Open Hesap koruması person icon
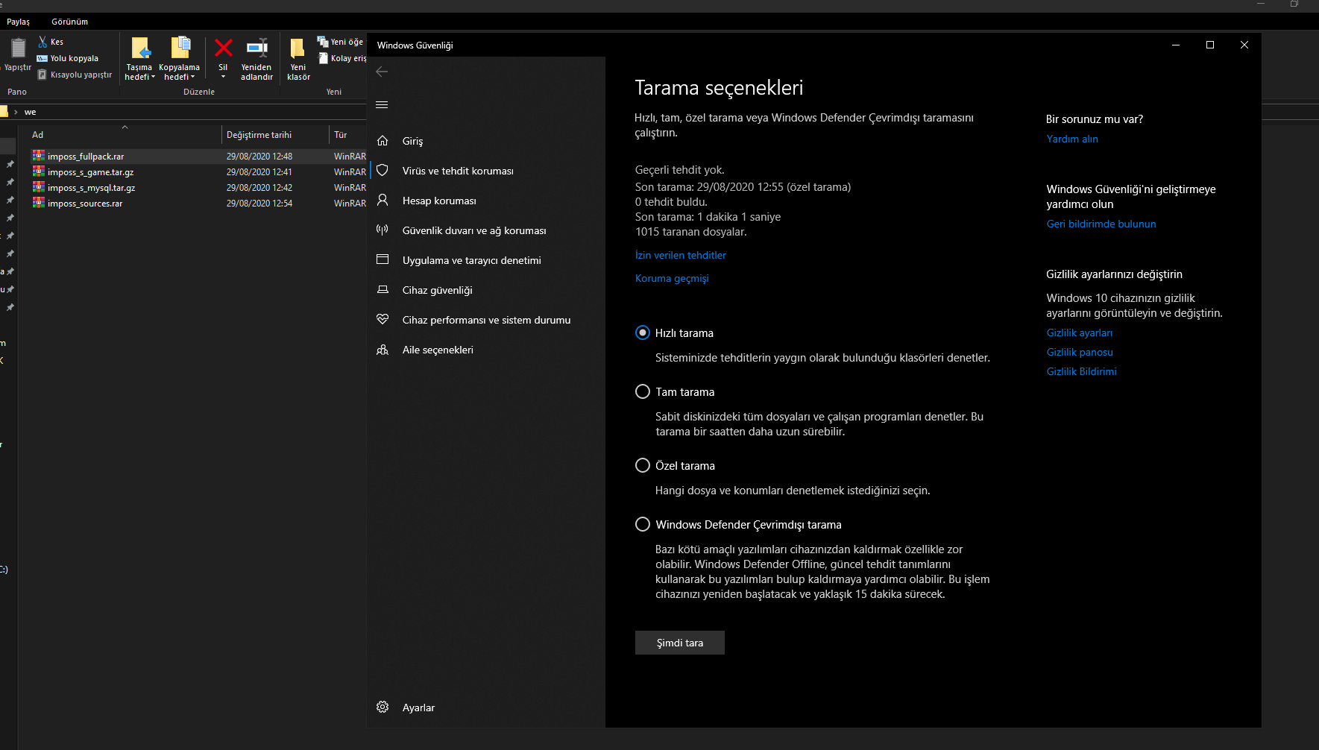The width and height of the screenshot is (1319, 750). tap(383, 200)
